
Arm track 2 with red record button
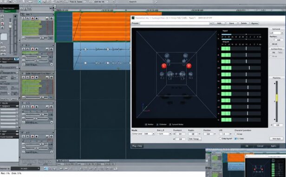tap(32, 49)
